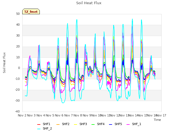Screen dimensions: 178x134
Task: Click the Soil Heat Flux chart title
Action: [x=89, y=3]
